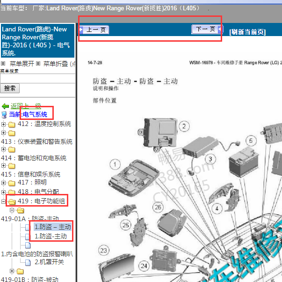The width and height of the screenshot is (282, 282).
Task: Click the folder icon for 415
Action: click(x=12, y=166)
